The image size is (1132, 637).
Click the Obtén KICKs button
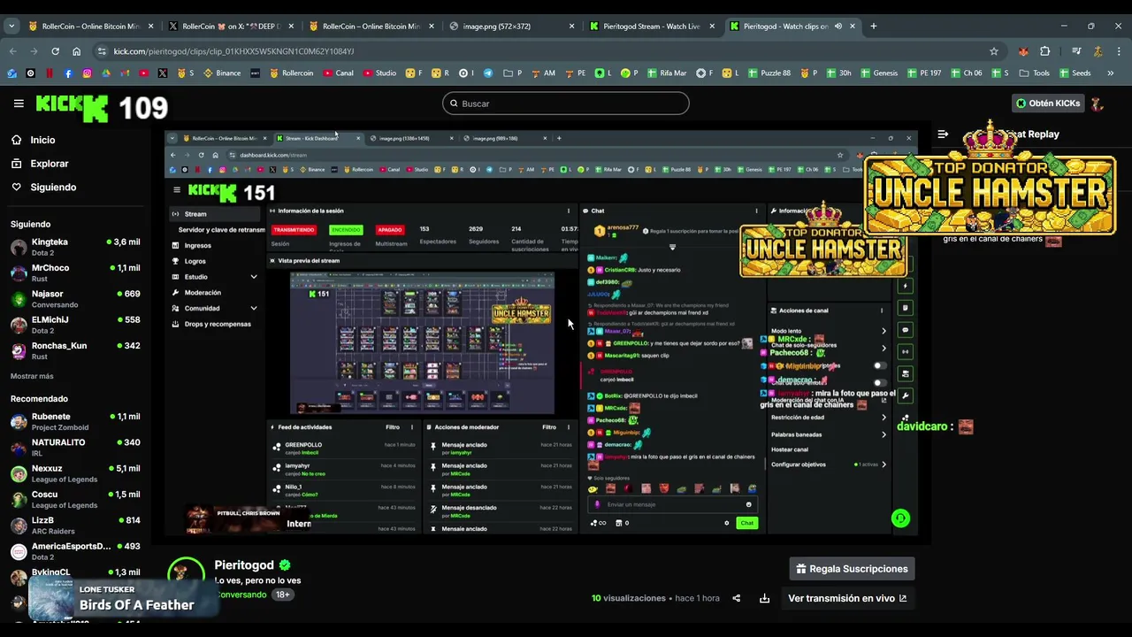(1048, 104)
